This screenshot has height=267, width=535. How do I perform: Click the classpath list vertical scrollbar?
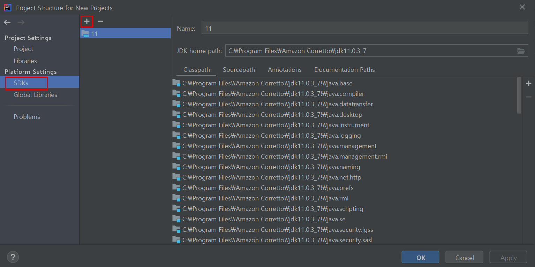pos(519,95)
